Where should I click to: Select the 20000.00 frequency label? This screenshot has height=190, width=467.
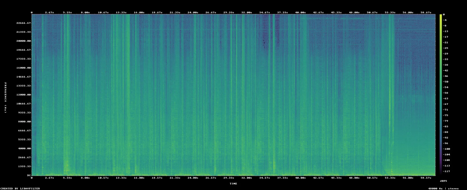click(24, 41)
